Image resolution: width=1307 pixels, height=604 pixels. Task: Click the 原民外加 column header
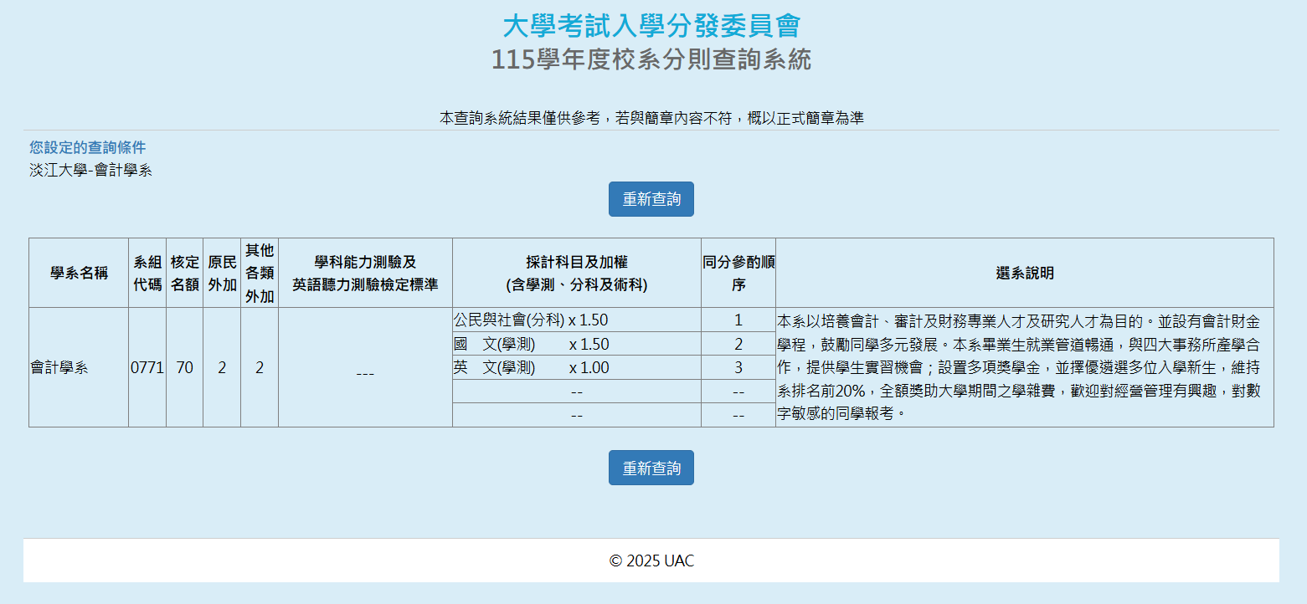(222, 273)
